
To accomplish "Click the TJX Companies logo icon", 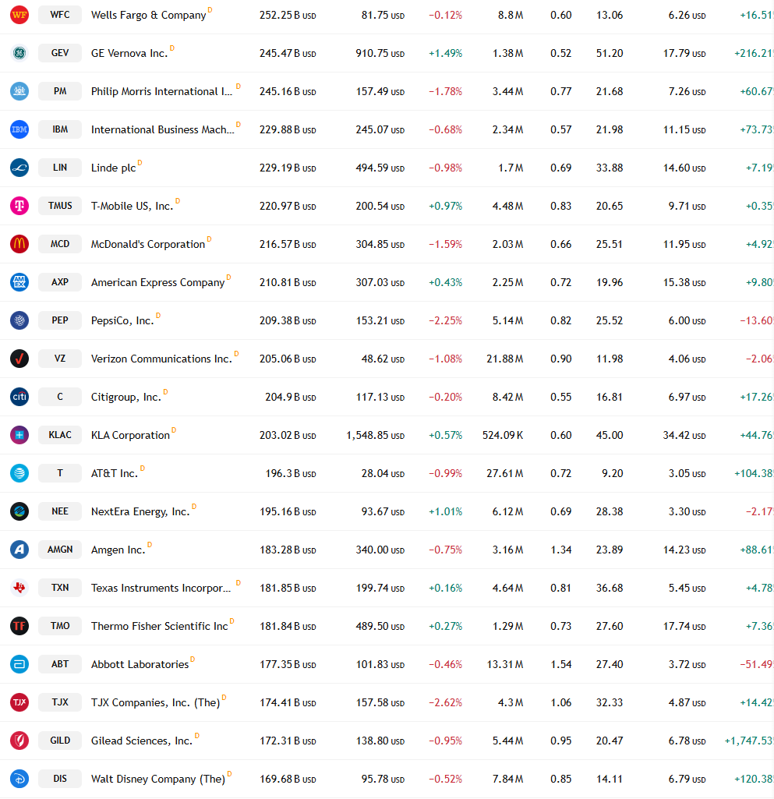I will pos(19,702).
